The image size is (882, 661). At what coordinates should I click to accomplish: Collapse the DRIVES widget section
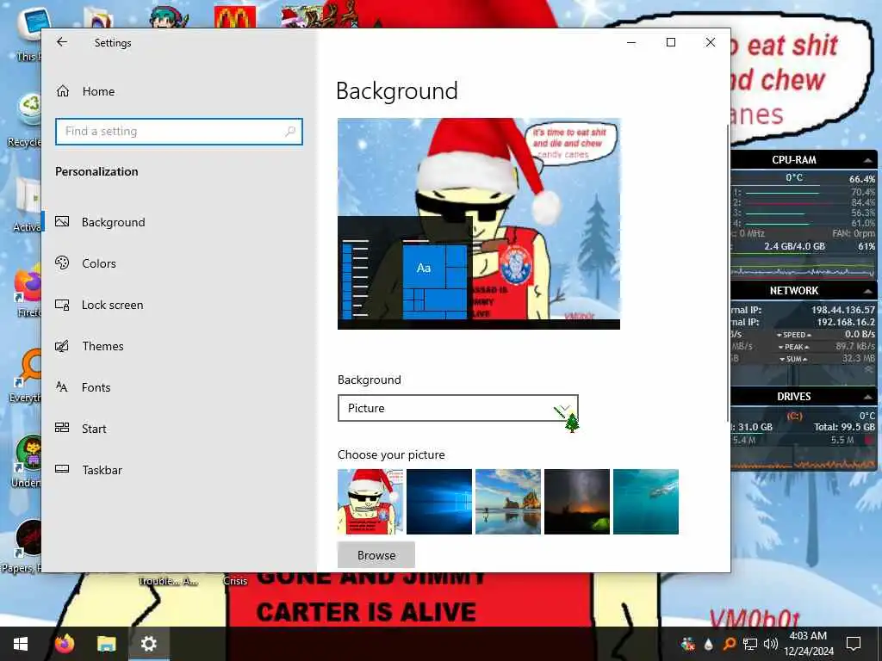click(868, 397)
